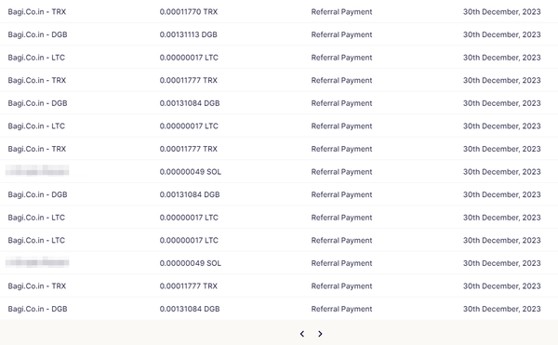Select the first 0.00131084 DGB amount
The image size is (558, 345).
(190, 103)
